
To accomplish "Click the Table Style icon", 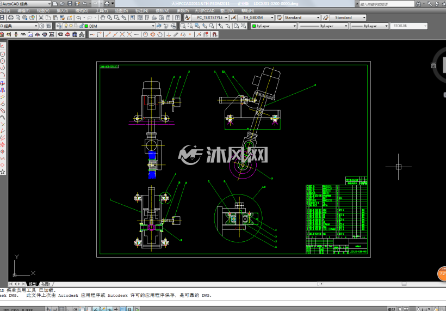I will 280,17.
